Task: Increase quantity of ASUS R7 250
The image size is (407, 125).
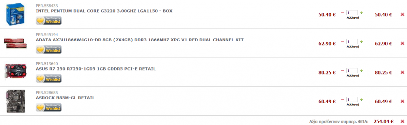Action: [x=361, y=70]
